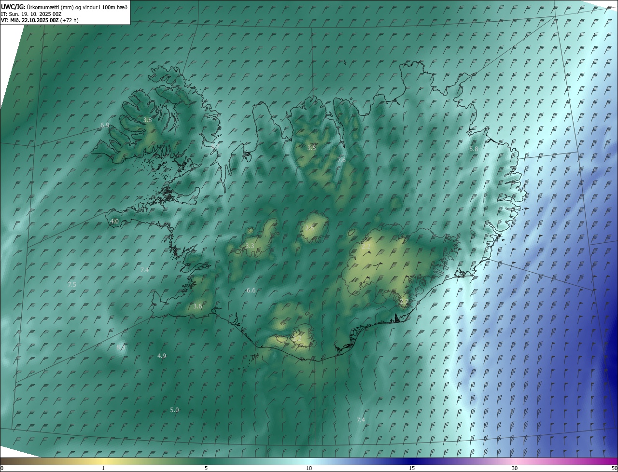Image resolution: width=618 pixels, height=472 pixels.
Task: Click the color scale label 10
Action: click(309, 469)
